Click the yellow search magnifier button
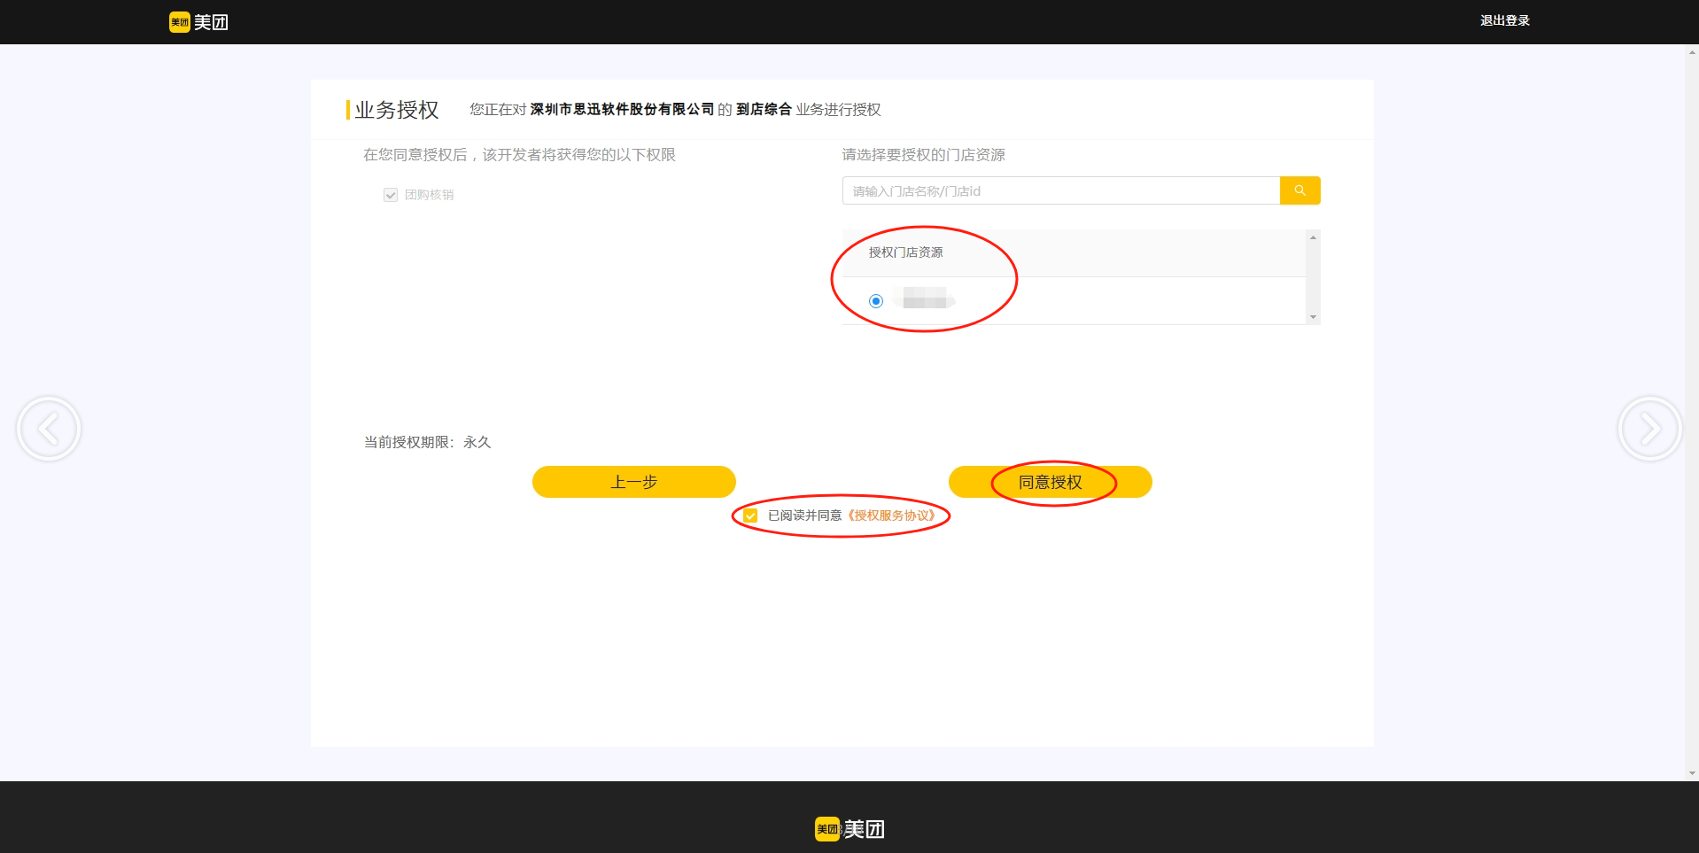Screen dimensions: 1699x853 [x=1299, y=190]
